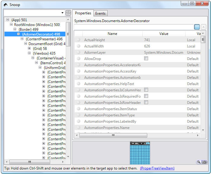Click the round marker beside ActualHeight
The height and width of the screenshot is (174, 211).
click(x=79, y=40)
